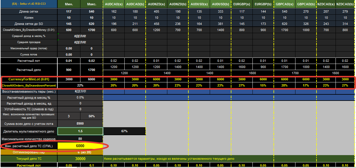The width and height of the screenshot is (356, 168).
Task: Click the 'Колен' row label
Action: click(29, 18)
